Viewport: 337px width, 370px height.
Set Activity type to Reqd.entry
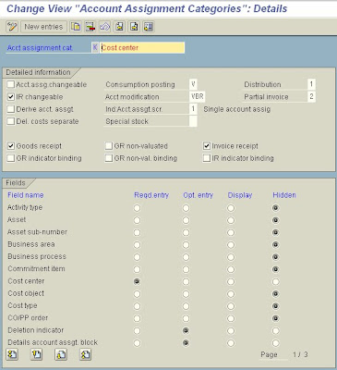tap(137, 208)
